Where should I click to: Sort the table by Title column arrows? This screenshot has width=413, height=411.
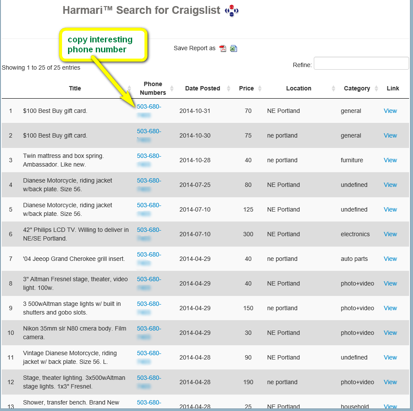tap(129, 88)
